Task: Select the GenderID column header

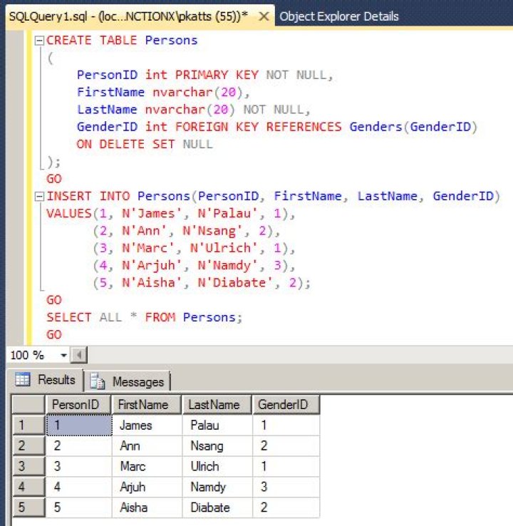Action: (285, 405)
